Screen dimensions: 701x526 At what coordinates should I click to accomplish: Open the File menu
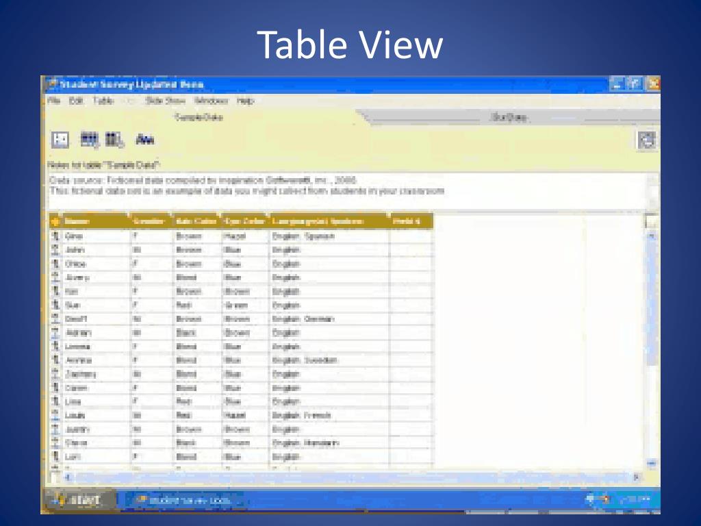coord(53,101)
